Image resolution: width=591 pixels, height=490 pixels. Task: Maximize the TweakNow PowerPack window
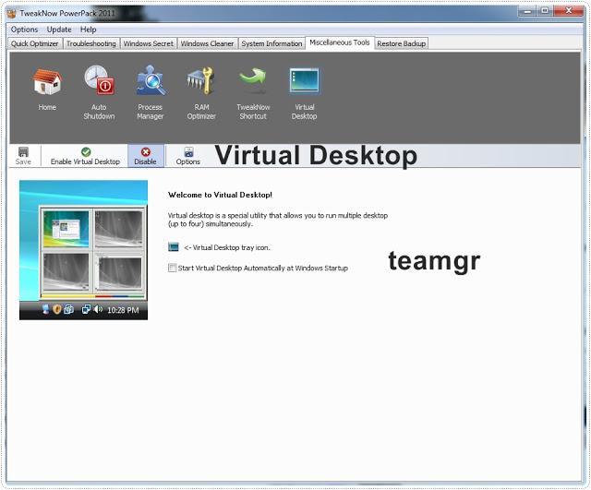(545, 11)
